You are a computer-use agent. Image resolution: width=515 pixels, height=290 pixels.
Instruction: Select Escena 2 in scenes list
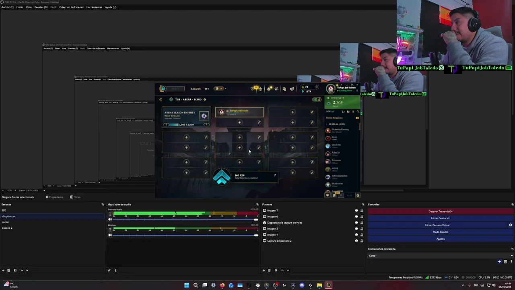52,228
